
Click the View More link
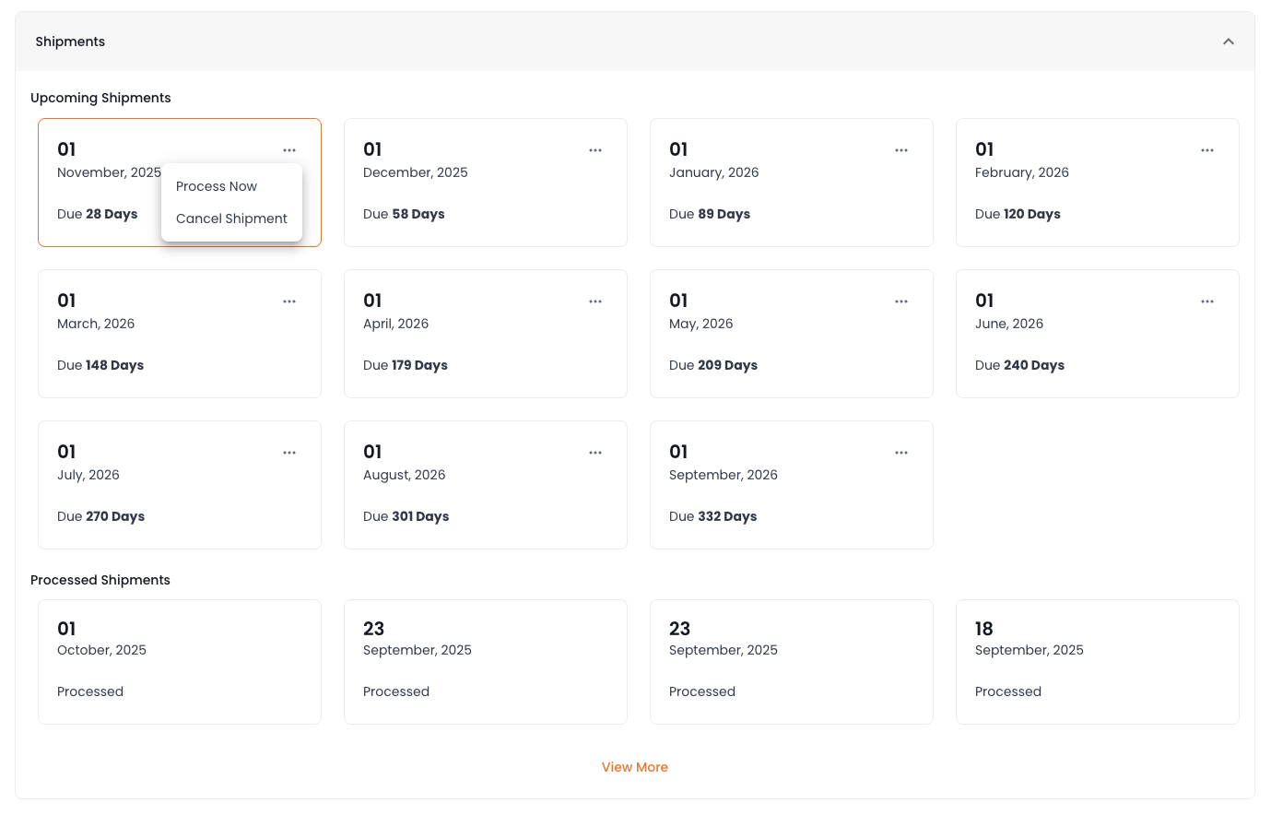click(x=634, y=767)
